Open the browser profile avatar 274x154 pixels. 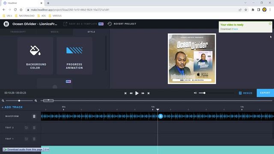point(265,10)
